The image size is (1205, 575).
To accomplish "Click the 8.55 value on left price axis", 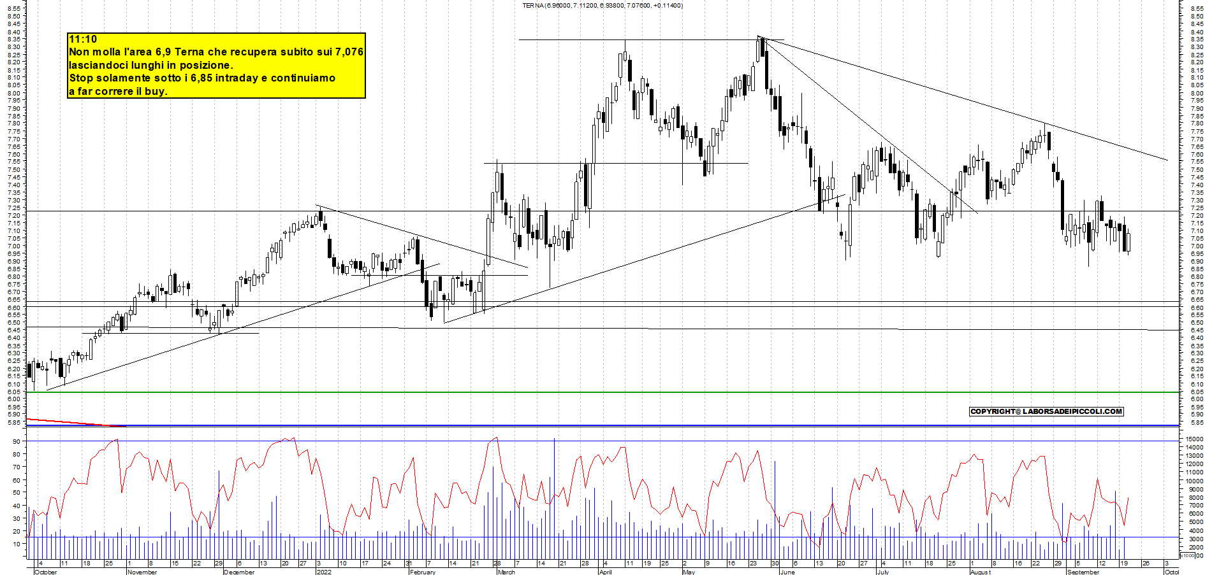I will pos(14,9).
